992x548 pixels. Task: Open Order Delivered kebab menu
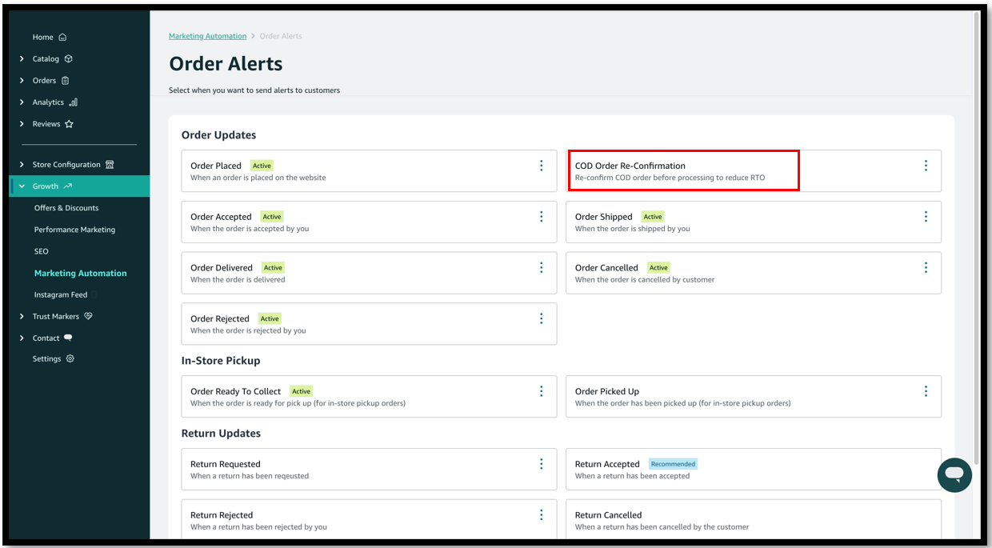(x=541, y=268)
